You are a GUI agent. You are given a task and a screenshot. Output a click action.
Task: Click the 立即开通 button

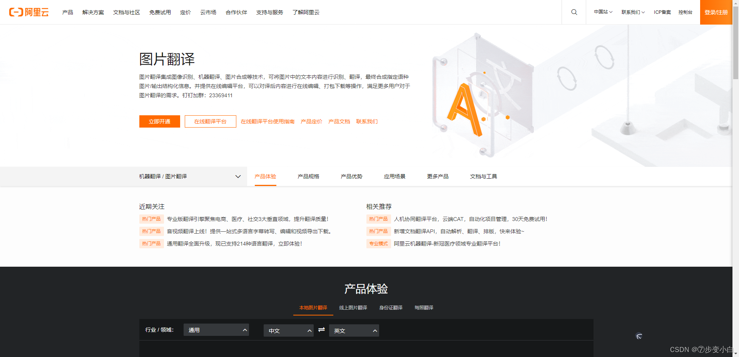pos(160,121)
